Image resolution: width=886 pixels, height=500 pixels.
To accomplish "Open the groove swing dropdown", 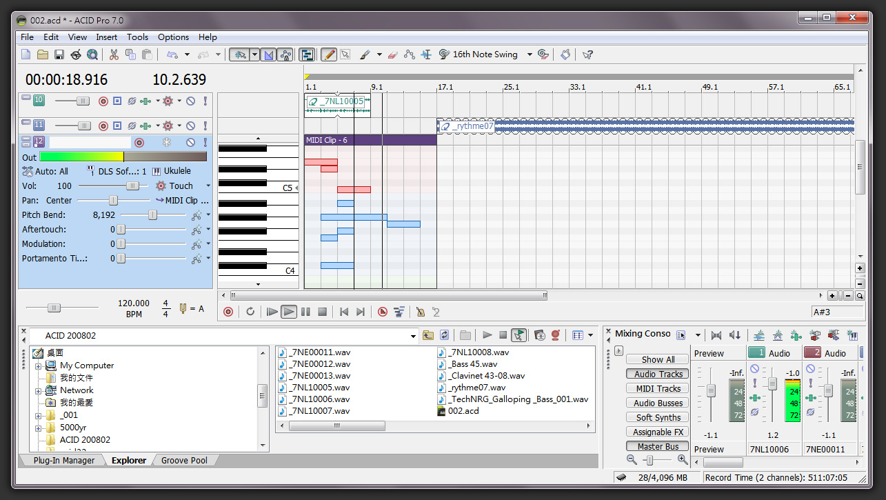I will tap(530, 54).
